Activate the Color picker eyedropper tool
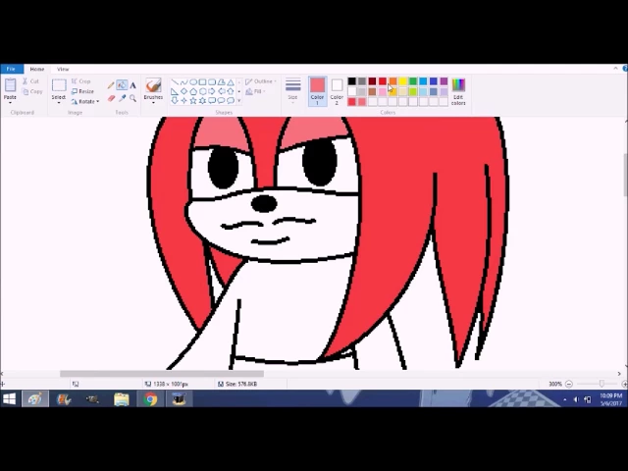This screenshot has width=628, height=471. pyautogui.click(x=122, y=98)
